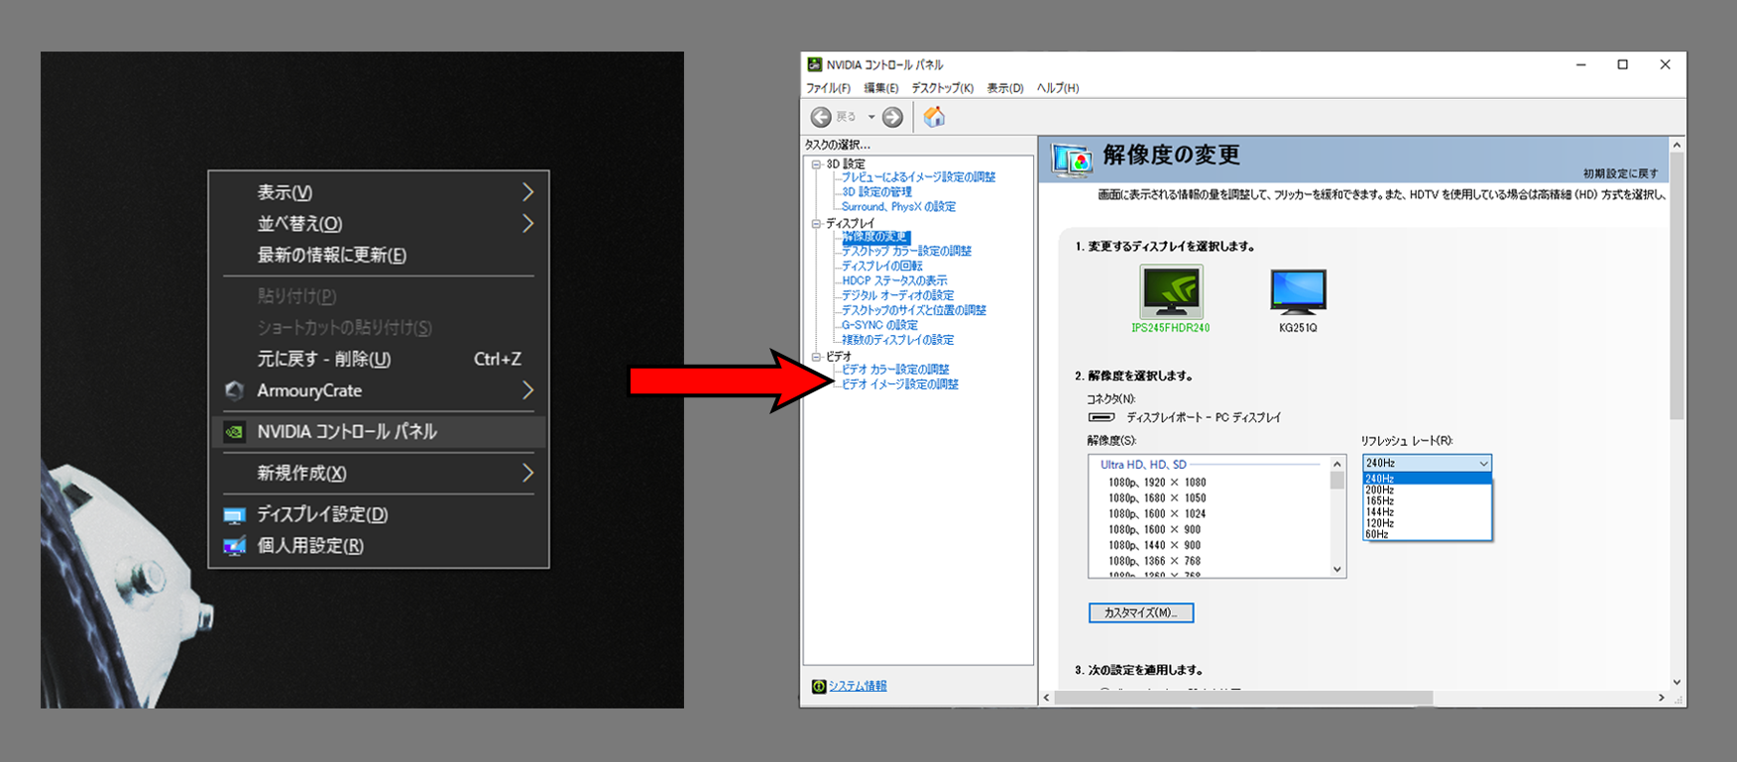Image resolution: width=1737 pixels, height=762 pixels.
Task: Select the IPS245FHDR240 display icon
Action: [1171, 291]
